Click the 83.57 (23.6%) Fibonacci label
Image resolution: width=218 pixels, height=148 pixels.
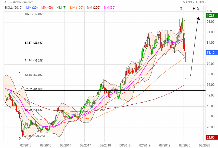point(34,43)
